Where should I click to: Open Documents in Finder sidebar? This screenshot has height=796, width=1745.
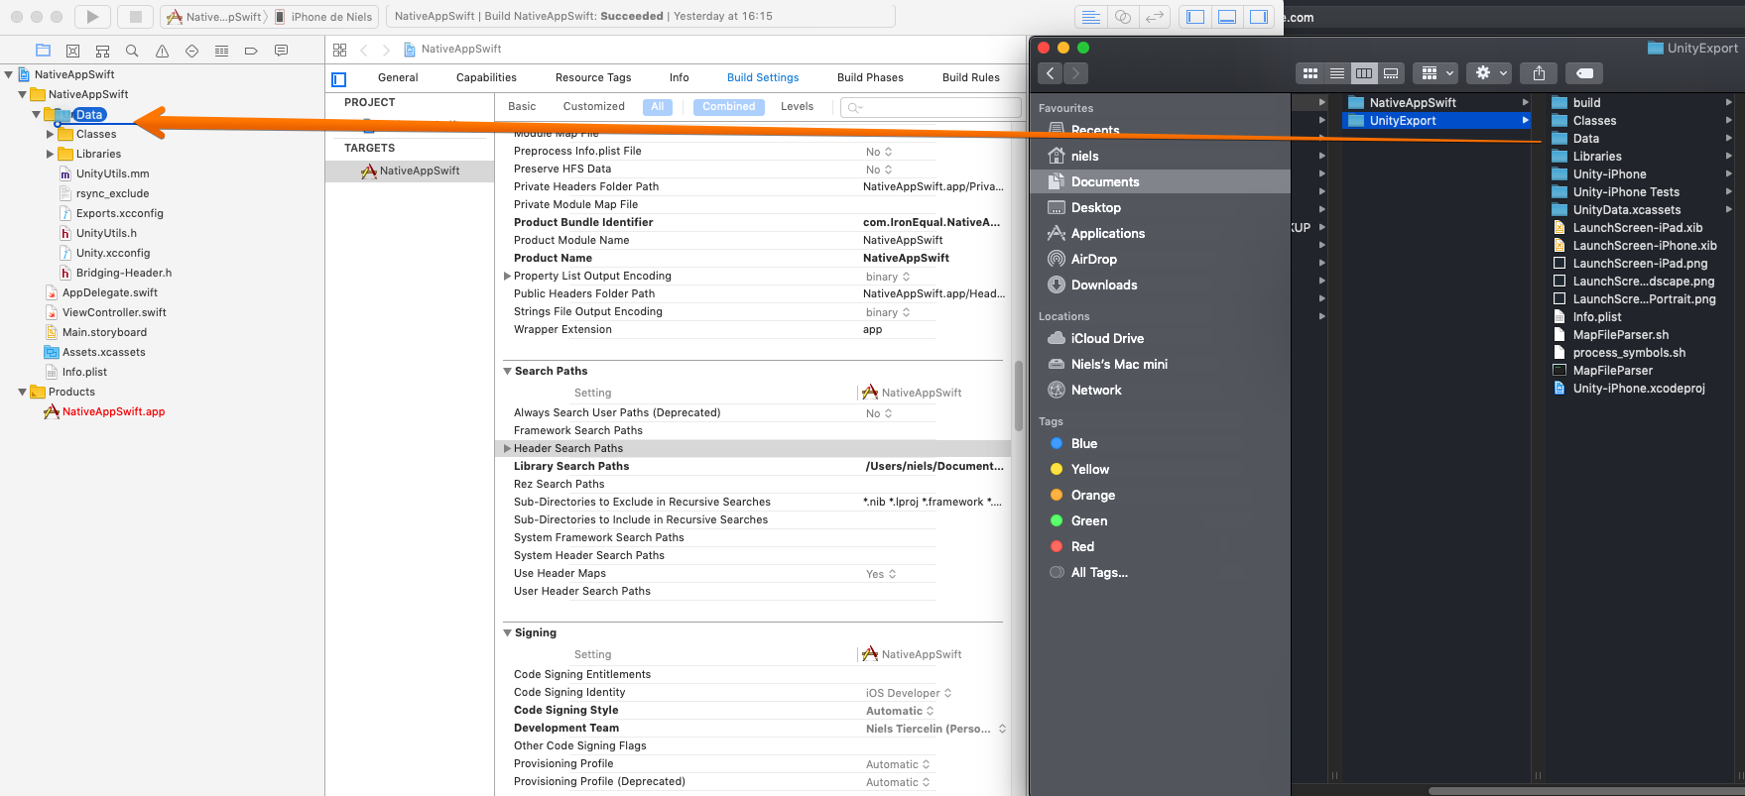tap(1161, 182)
